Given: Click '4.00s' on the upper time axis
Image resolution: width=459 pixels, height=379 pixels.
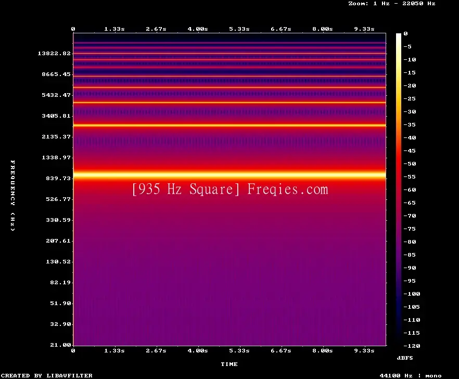Looking at the screenshot, I should [198, 29].
